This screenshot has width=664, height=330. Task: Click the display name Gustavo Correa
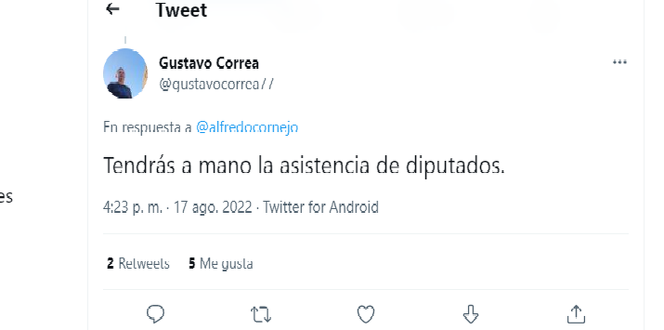click(209, 63)
